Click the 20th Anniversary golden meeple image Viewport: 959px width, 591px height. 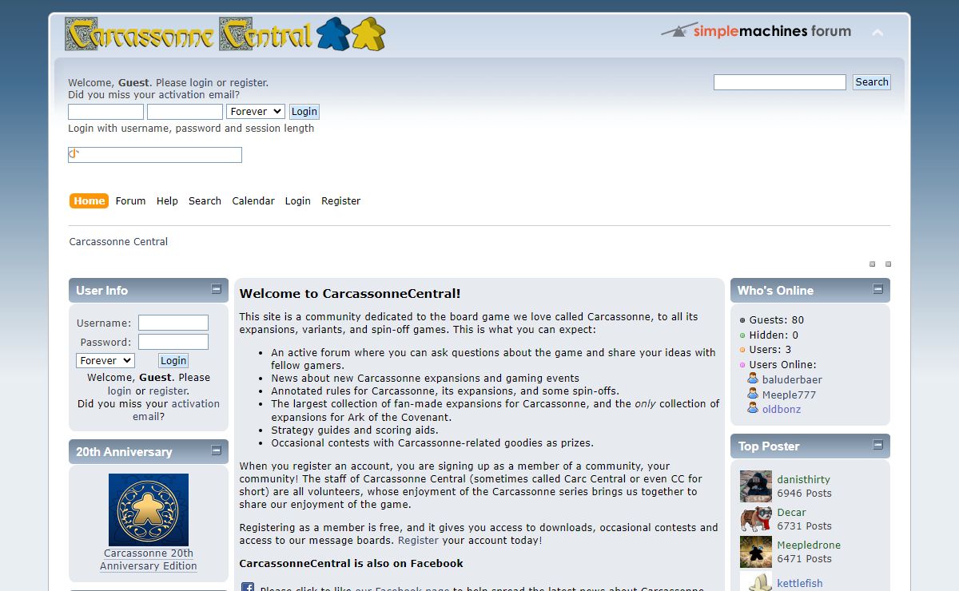pyautogui.click(x=149, y=510)
